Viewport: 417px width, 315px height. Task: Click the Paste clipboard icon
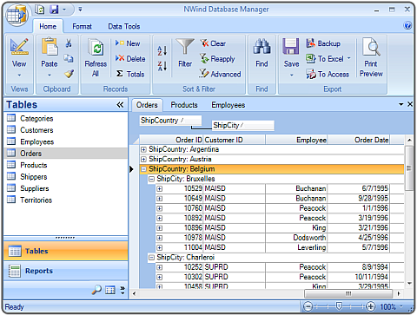click(x=50, y=46)
